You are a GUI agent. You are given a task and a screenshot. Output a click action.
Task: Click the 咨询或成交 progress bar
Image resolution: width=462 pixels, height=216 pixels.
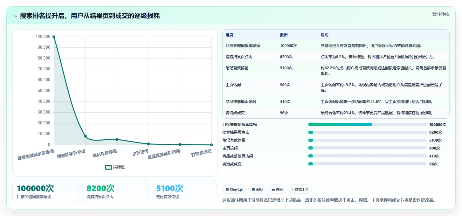coord(367,164)
